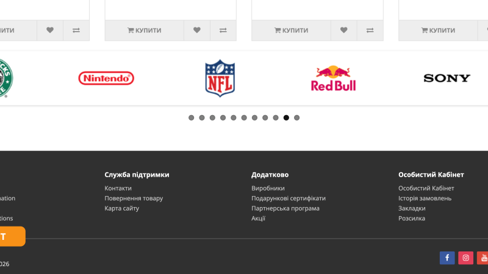Open Історія замовлень link
Screen dimensions: 488x274
[x=425, y=198]
